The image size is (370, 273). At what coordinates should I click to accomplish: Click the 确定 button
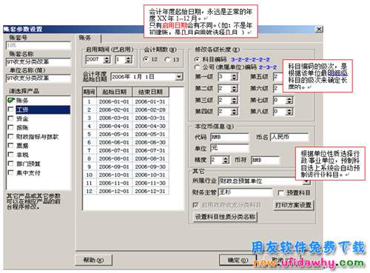(x=238, y=260)
